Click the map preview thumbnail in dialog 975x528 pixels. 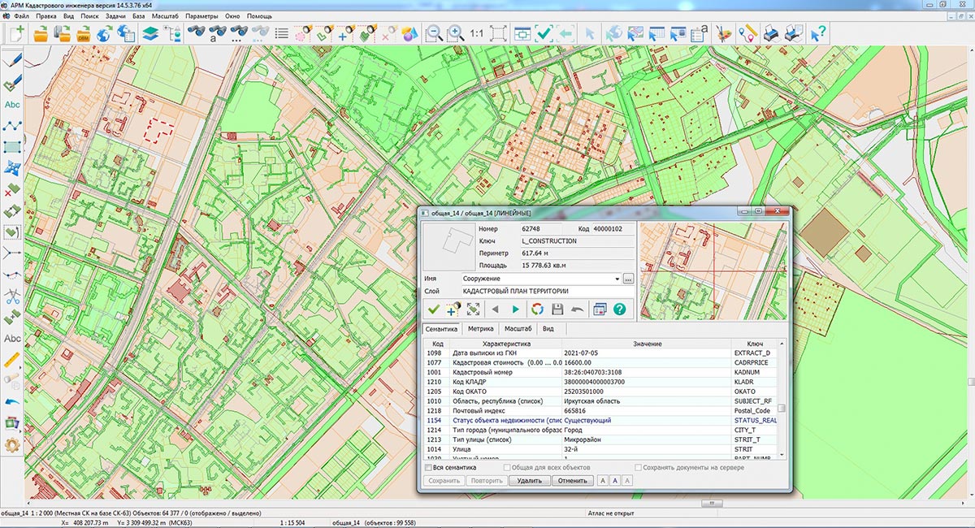pos(713,270)
